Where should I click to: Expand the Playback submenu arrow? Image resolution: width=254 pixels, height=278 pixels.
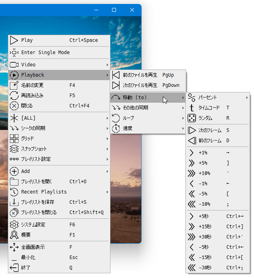point(107,75)
